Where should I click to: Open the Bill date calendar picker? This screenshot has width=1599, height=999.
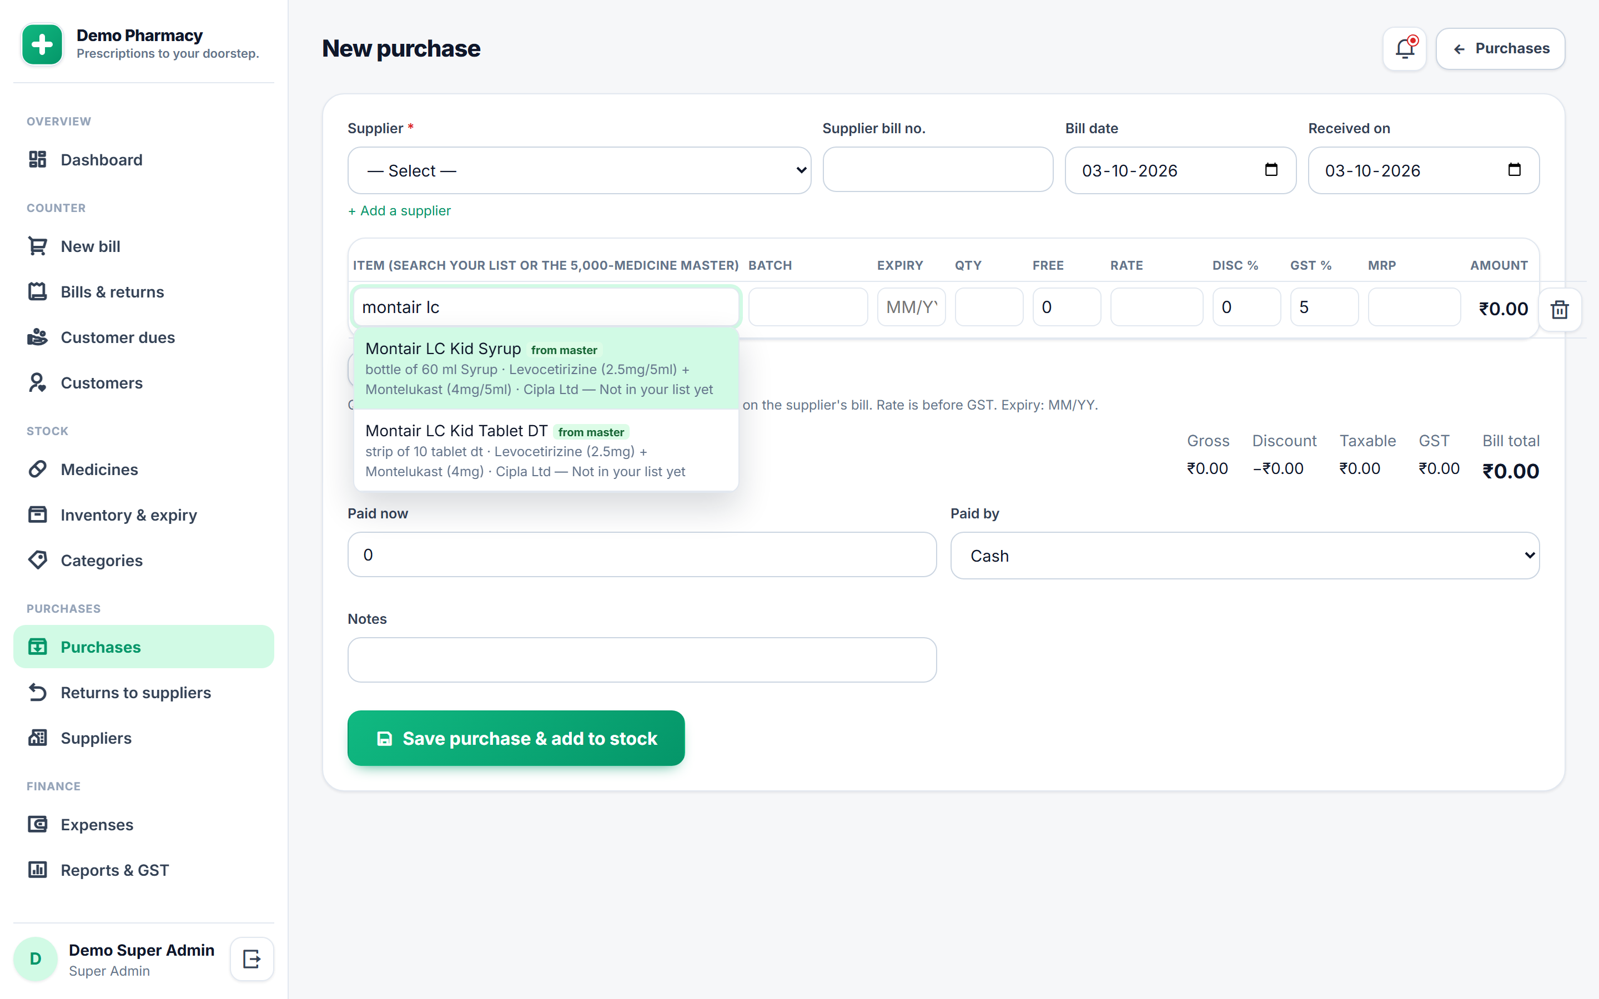pos(1271,170)
